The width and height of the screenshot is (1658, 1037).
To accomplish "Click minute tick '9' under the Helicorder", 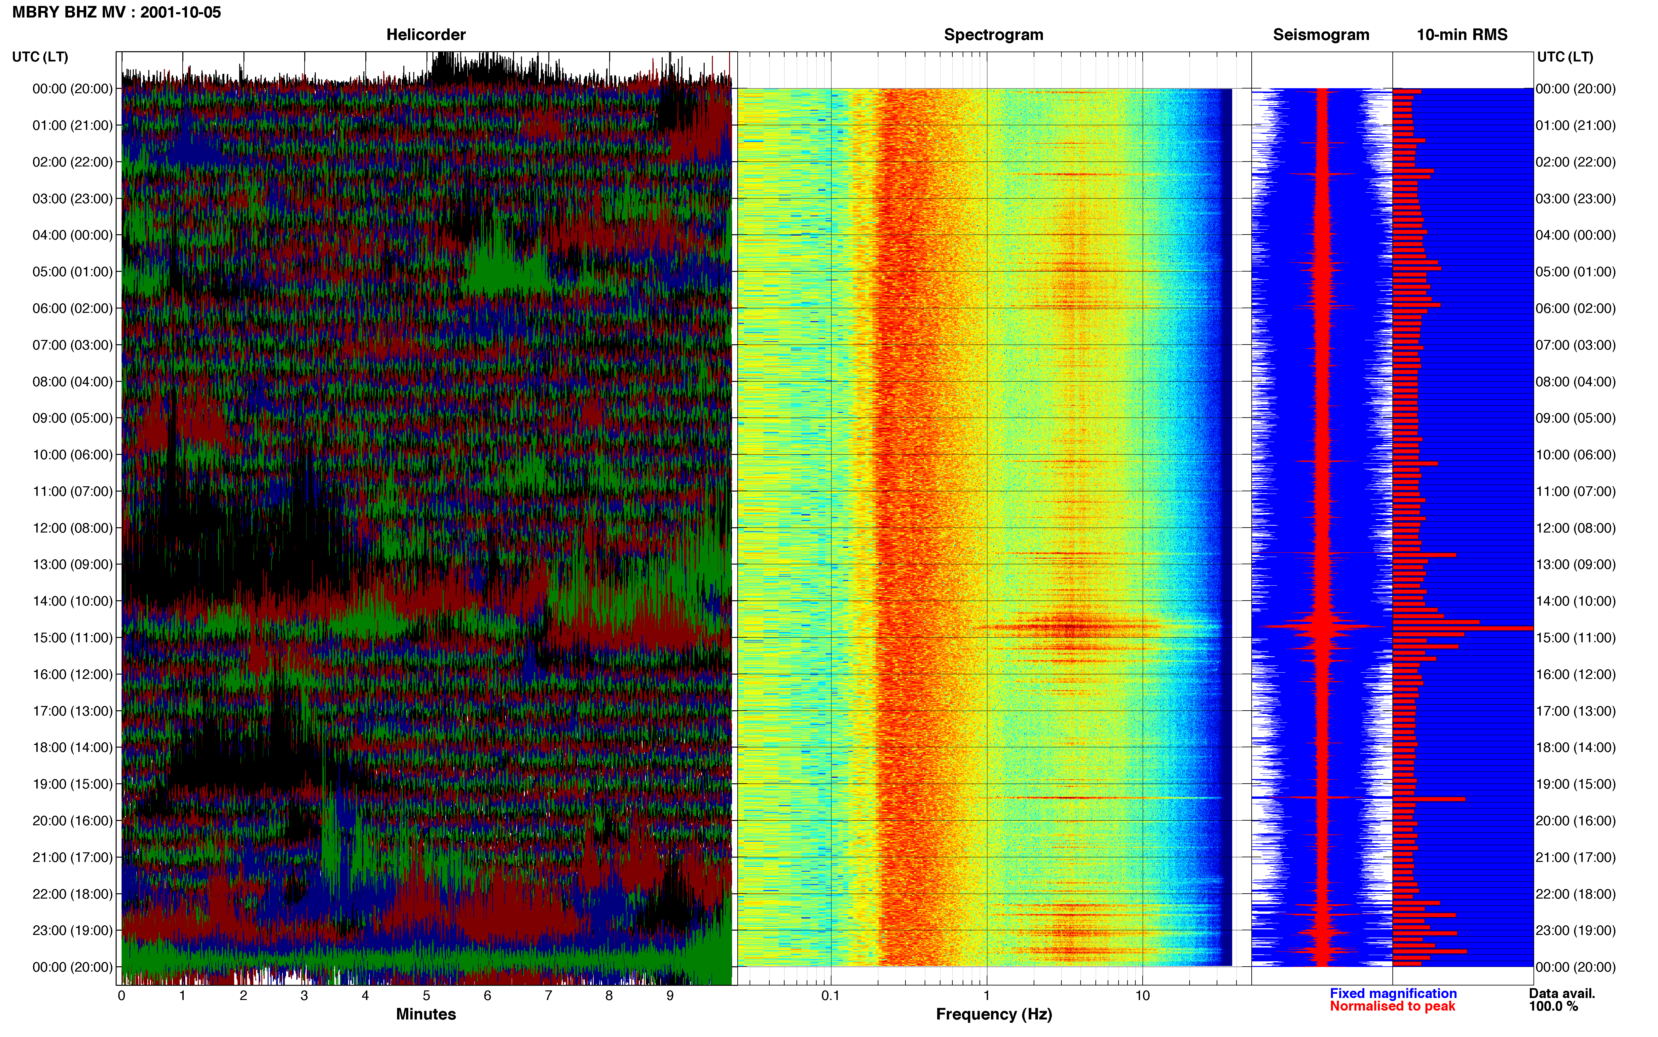I will 670,995.
